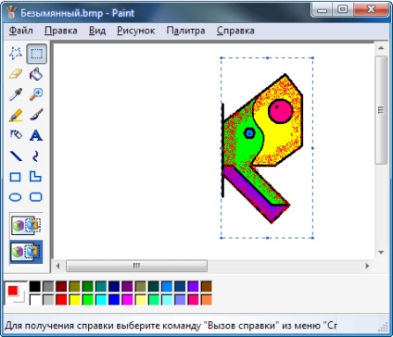This screenshot has width=393, height=337.
Task: Pick the yellow color swatch
Action: point(75,300)
